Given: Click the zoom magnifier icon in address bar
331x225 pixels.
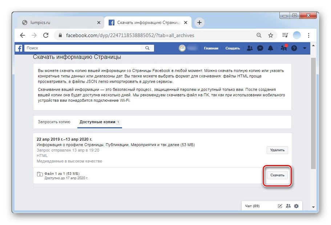Looking at the screenshot, I should coord(259,35).
